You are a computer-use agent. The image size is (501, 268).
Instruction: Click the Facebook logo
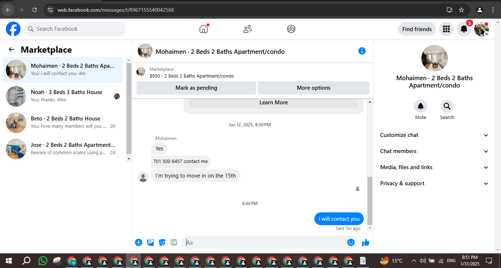click(13, 29)
